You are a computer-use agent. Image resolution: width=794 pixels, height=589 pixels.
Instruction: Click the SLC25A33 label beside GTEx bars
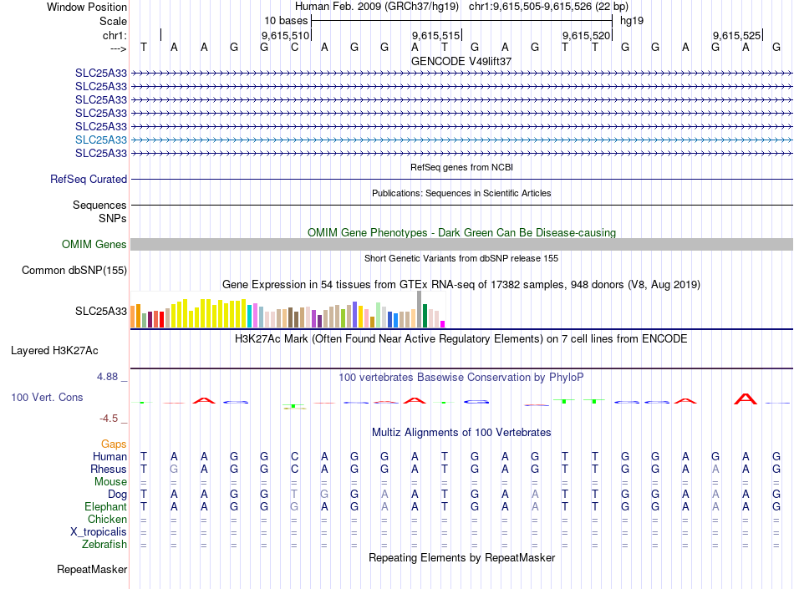101,311
